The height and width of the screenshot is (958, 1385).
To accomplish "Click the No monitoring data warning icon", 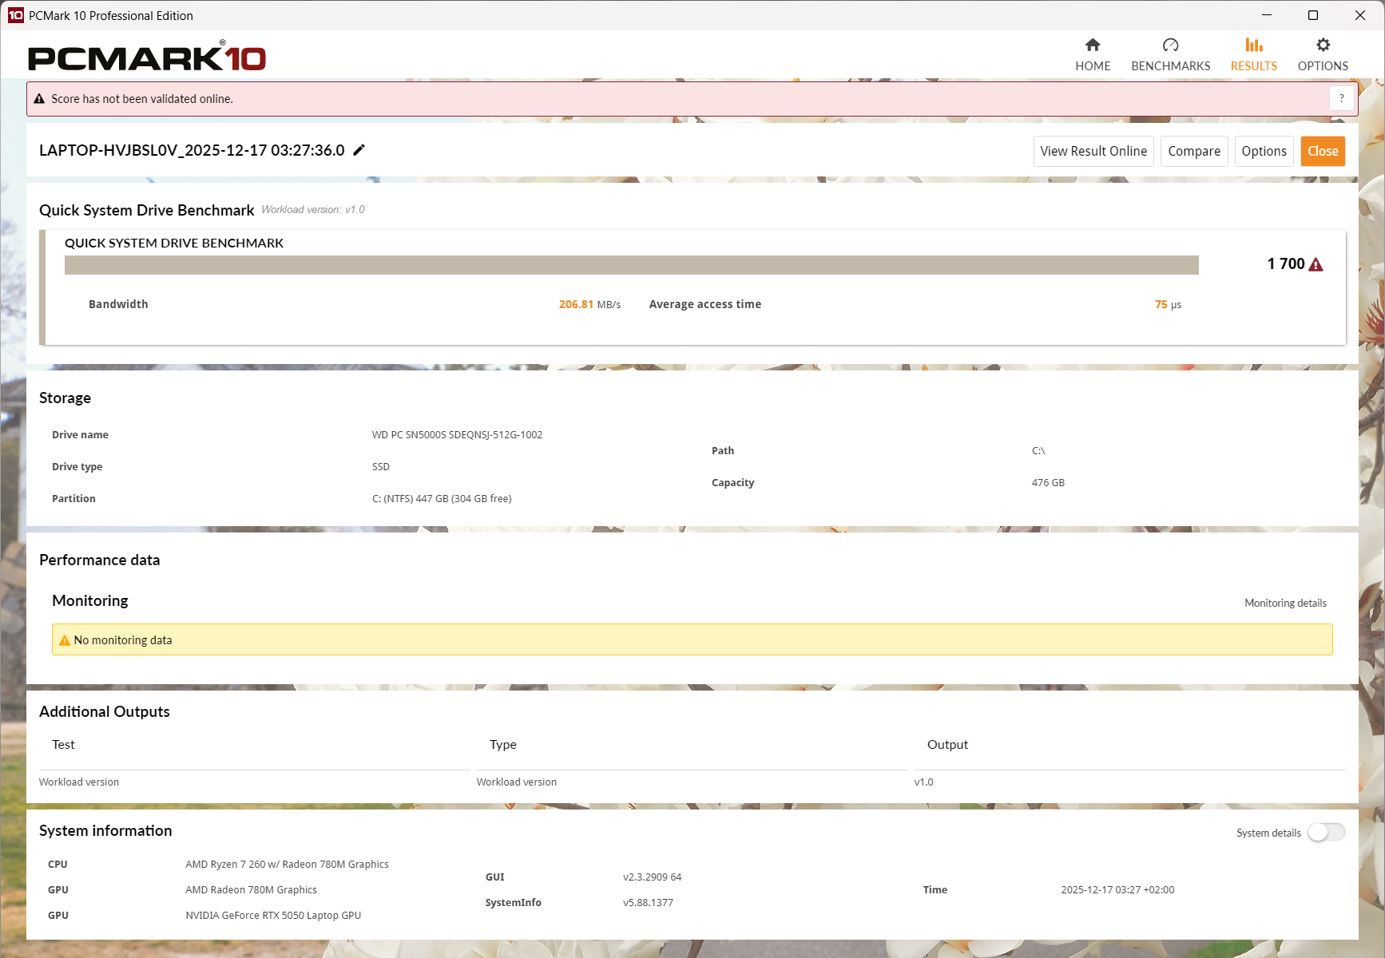I will tap(65, 640).
